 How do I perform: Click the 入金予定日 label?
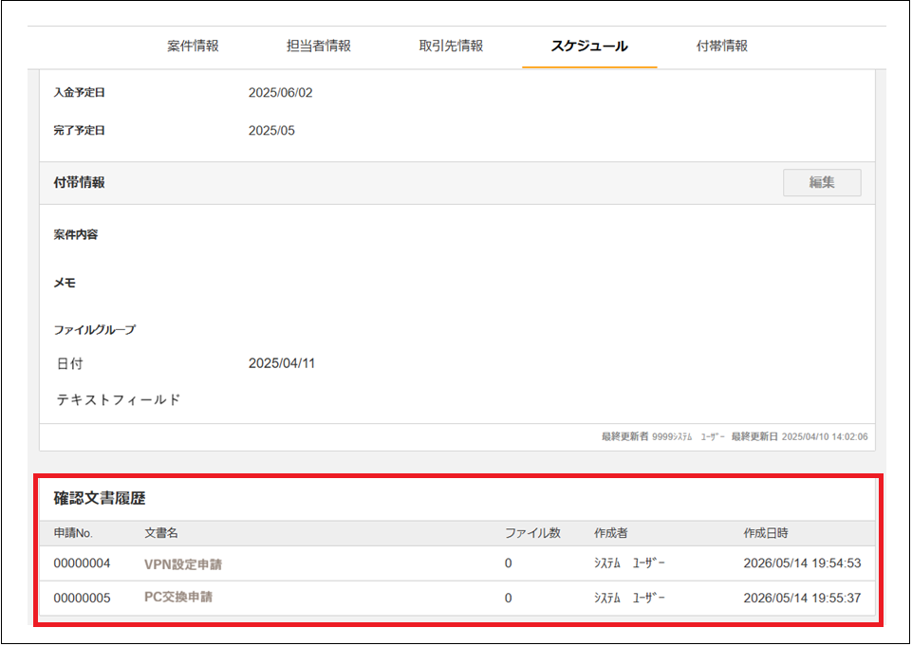[79, 93]
